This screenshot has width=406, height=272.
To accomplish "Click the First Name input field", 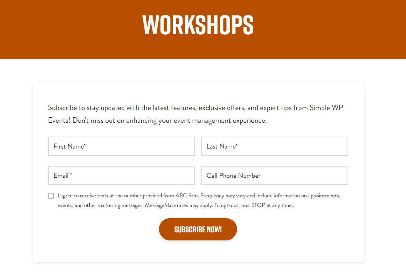I will tap(122, 146).
